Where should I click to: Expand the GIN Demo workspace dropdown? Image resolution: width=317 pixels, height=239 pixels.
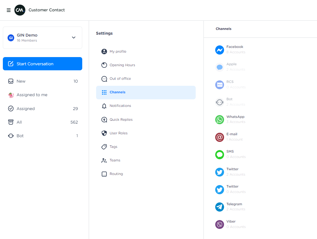tap(73, 38)
